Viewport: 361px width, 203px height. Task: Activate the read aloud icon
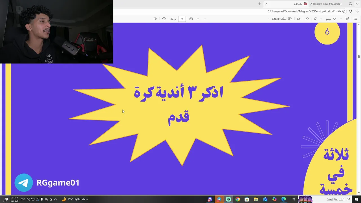point(307,19)
